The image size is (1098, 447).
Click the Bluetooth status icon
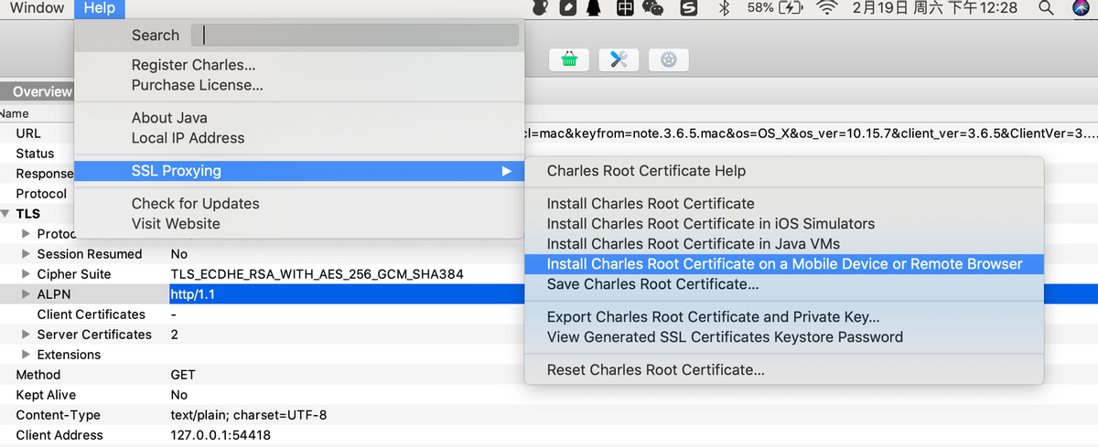point(723,8)
